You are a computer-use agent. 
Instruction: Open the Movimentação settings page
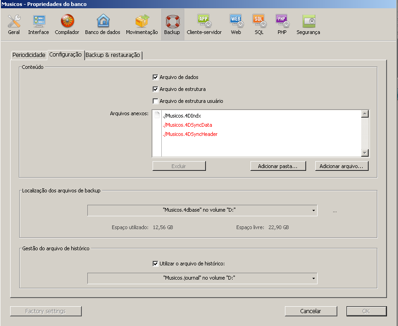point(142,25)
